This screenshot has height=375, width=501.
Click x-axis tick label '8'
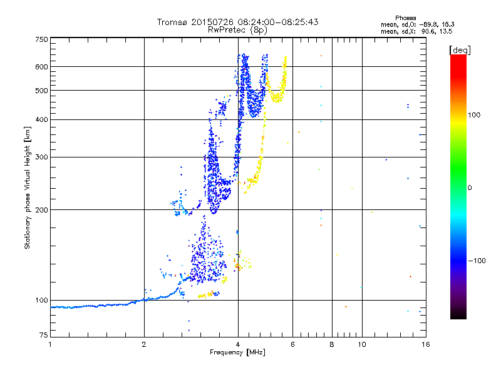(x=332, y=344)
